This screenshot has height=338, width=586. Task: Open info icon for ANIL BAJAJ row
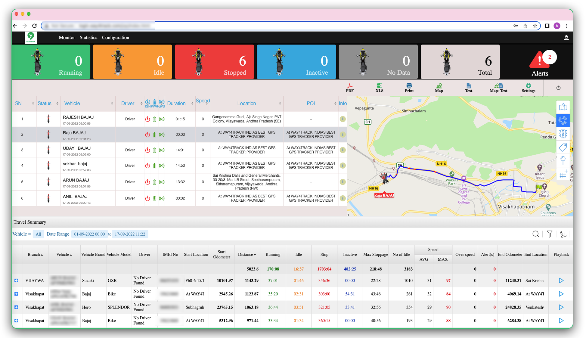[x=343, y=198]
